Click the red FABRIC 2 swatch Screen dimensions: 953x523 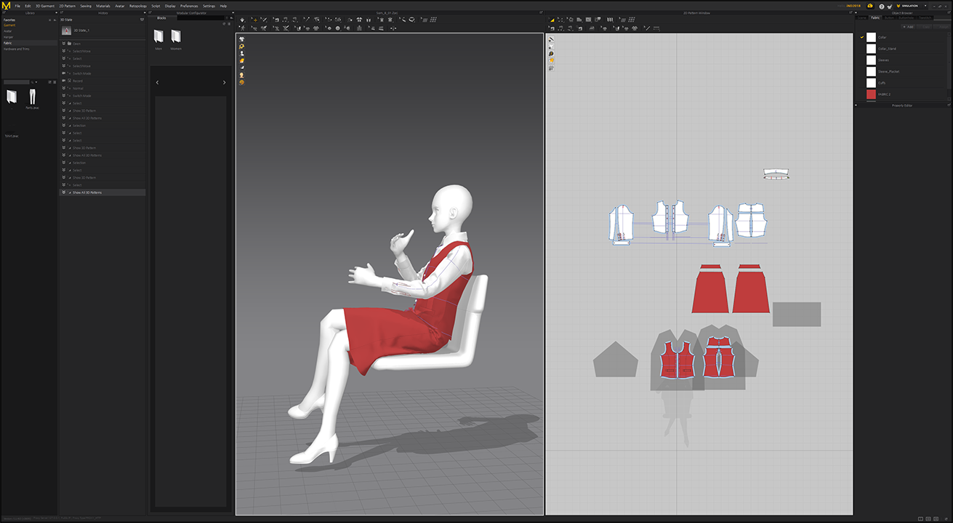[x=871, y=94]
